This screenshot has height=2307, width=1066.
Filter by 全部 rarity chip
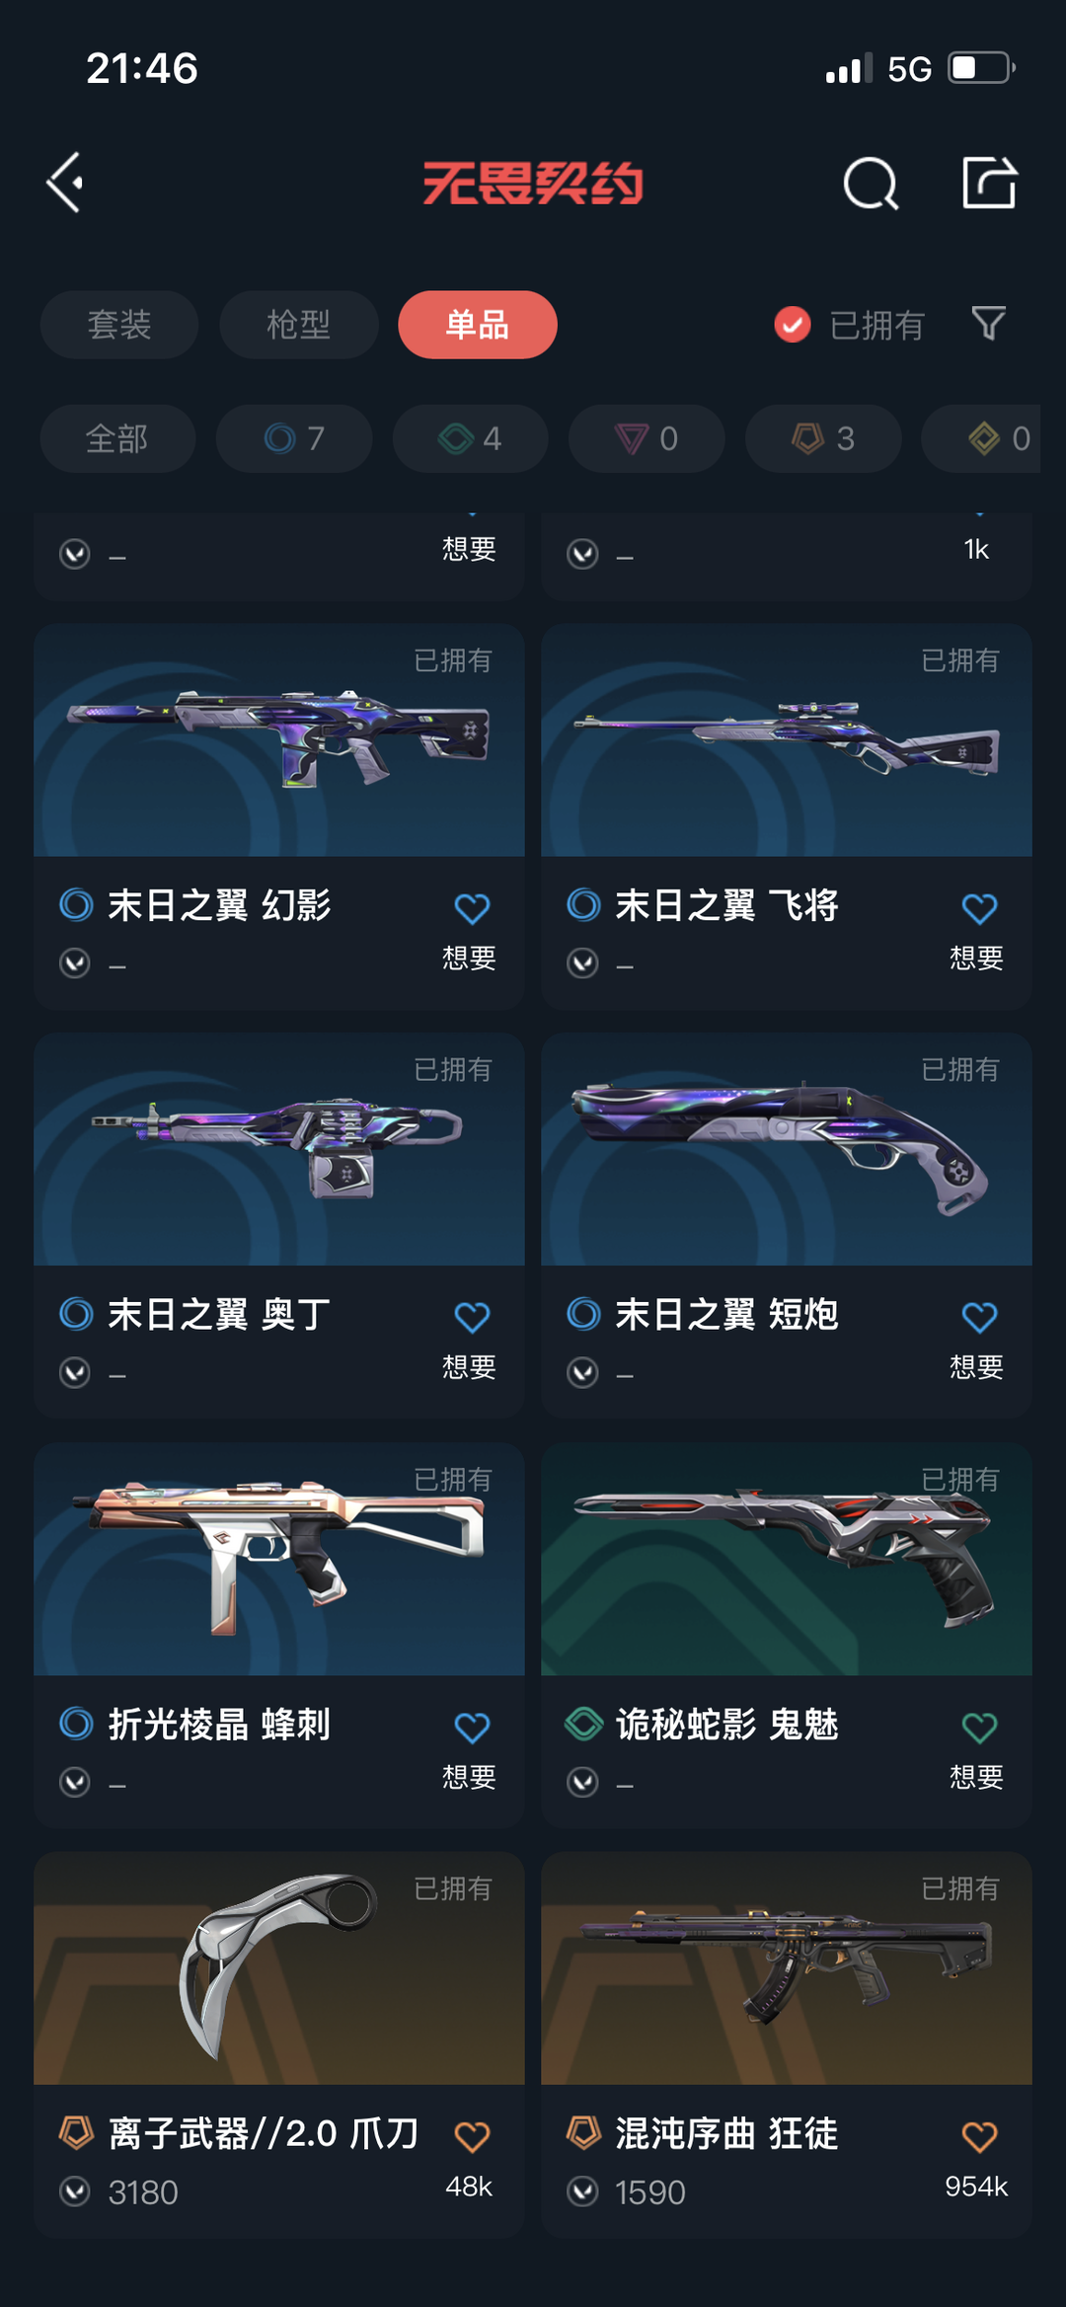[x=117, y=438]
